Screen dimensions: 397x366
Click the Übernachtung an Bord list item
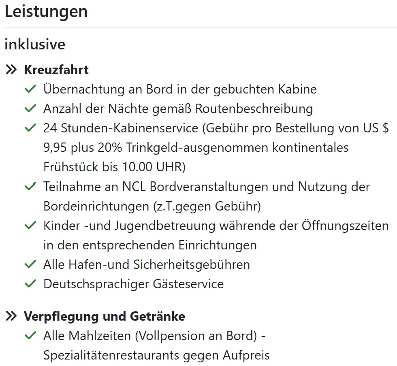(180, 89)
